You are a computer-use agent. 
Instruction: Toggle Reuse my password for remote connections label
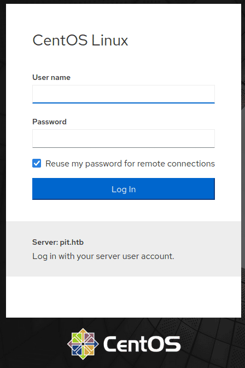click(x=130, y=164)
